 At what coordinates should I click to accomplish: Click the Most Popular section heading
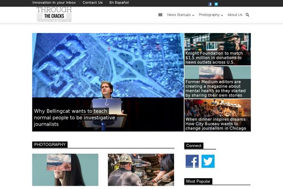pos(198,181)
